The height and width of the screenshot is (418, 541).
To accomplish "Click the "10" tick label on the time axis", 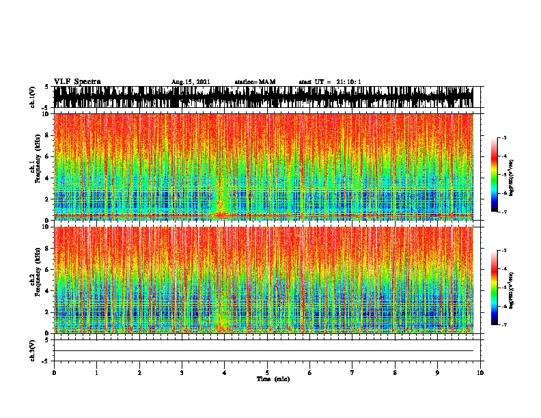I will click(x=480, y=373).
